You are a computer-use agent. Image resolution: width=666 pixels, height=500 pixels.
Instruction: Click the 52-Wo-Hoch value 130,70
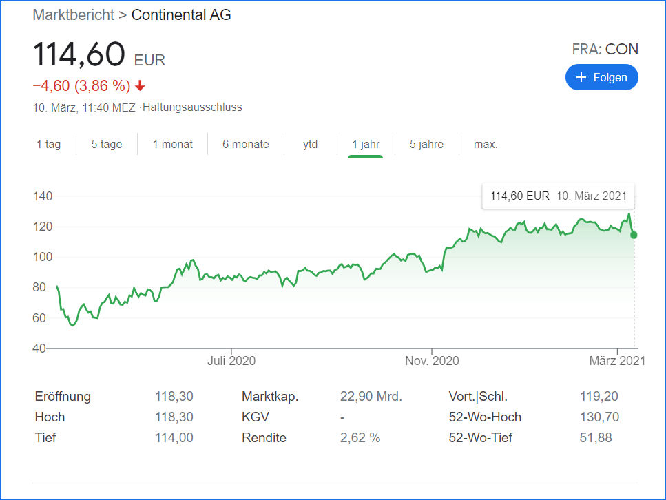click(600, 417)
